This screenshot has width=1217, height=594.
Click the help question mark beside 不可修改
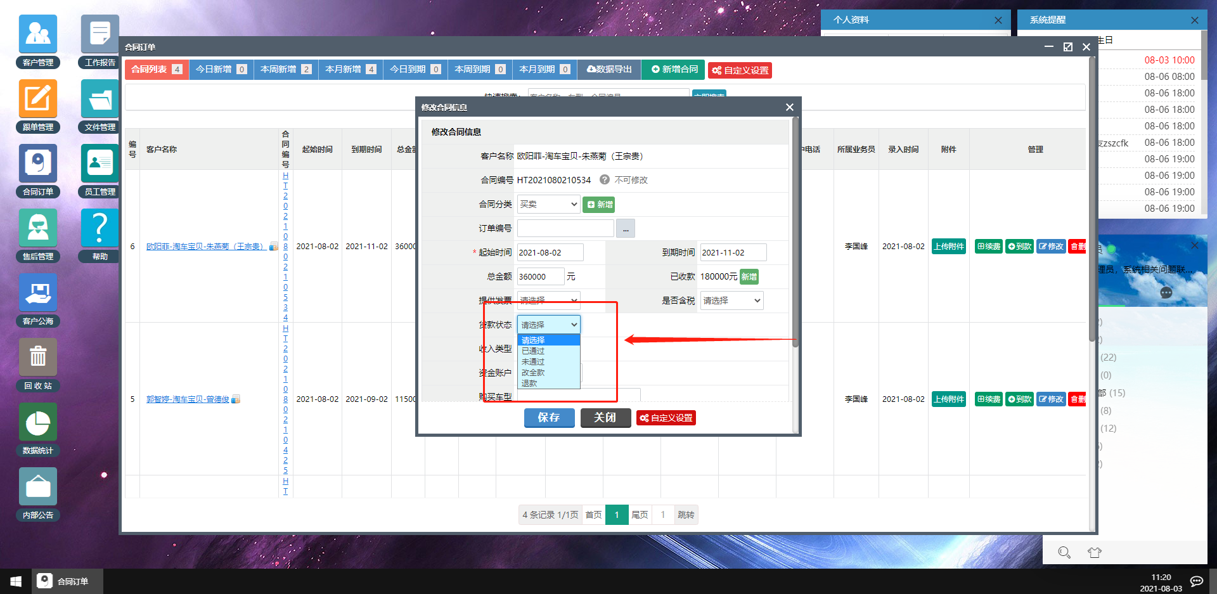point(605,179)
